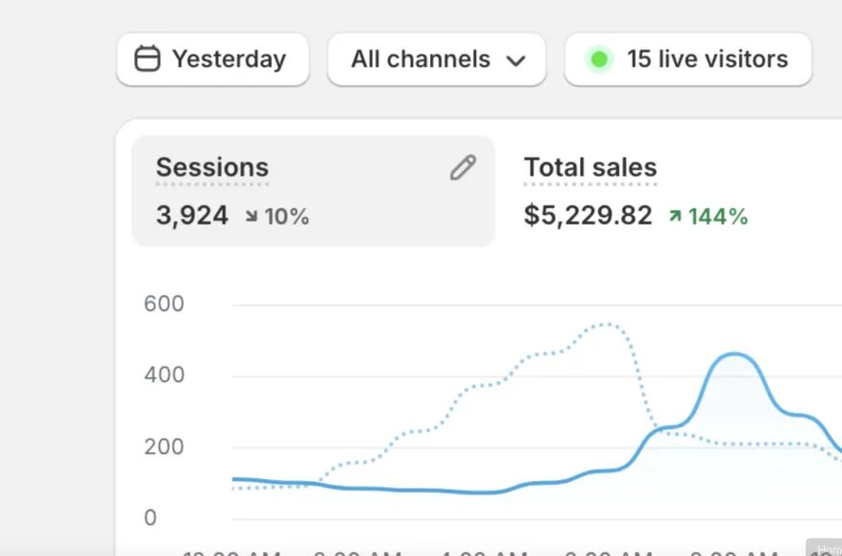Screen dimensions: 842x556
Task: Click the Total sales heading label
Action: point(590,167)
